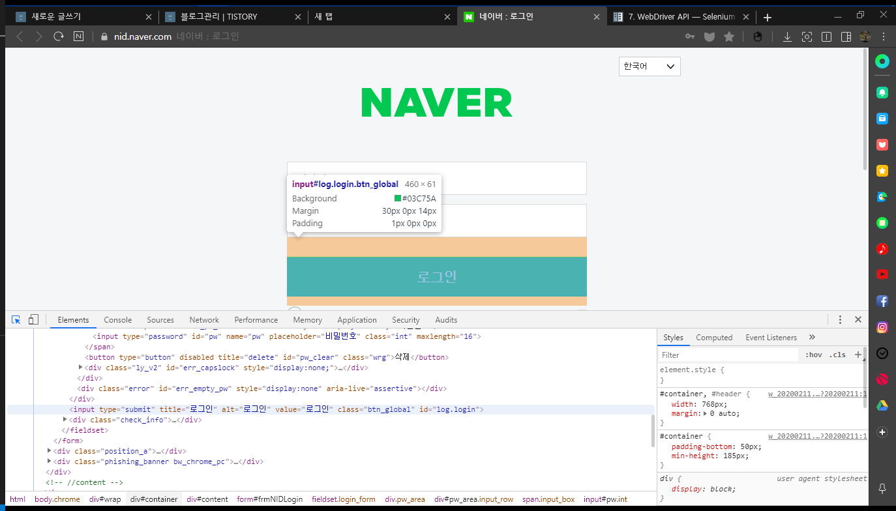The height and width of the screenshot is (511, 896).
Task: Expand the div class check_info node
Action: (x=65, y=420)
